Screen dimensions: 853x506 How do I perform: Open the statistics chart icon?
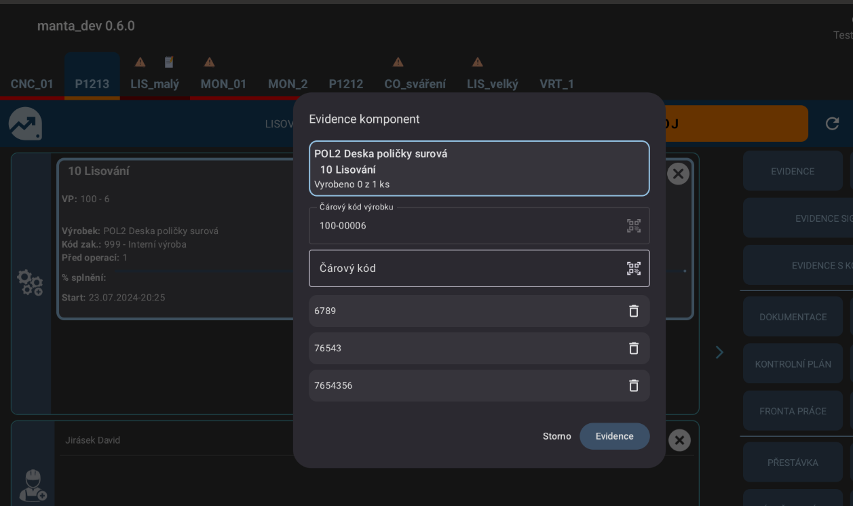(25, 124)
